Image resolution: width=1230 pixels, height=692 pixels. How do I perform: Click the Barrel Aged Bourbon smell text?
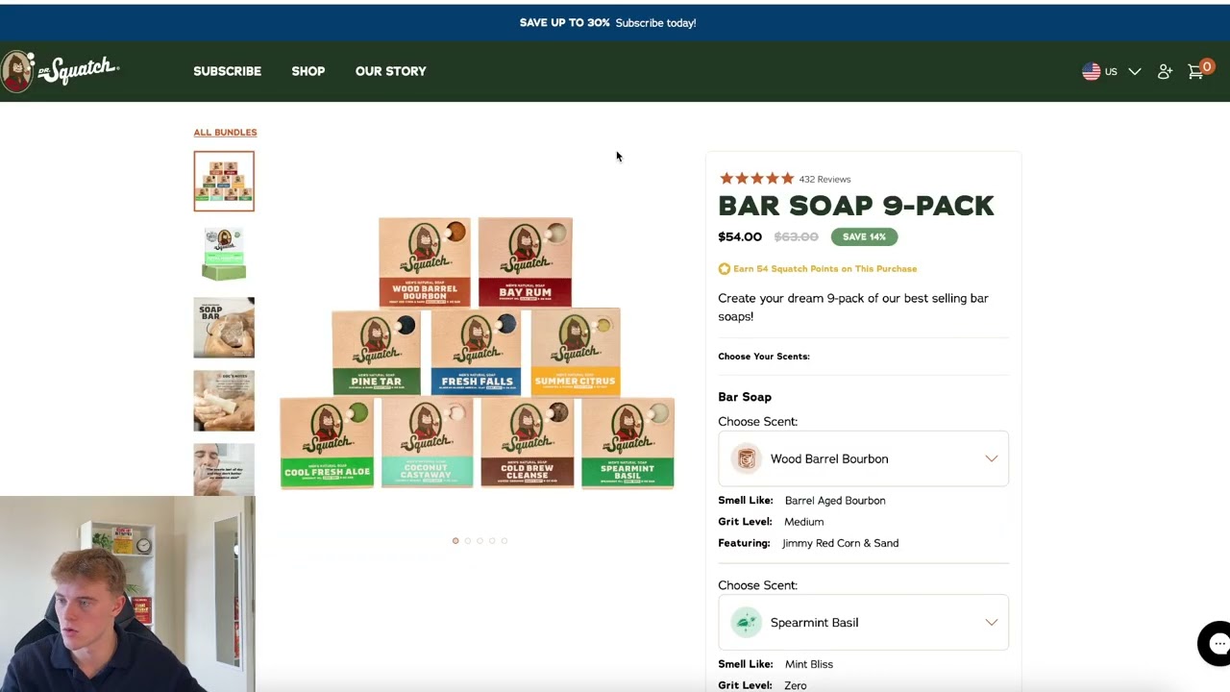[x=835, y=501]
